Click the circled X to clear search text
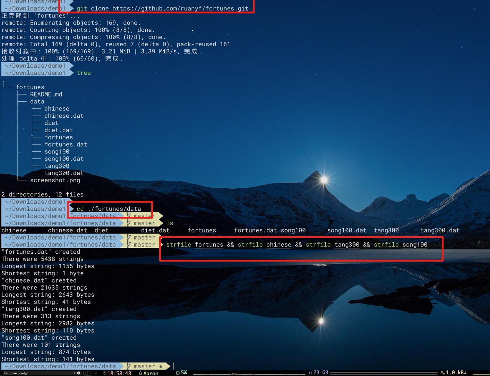This screenshot has height=376, width=490. tap(78, 373)
